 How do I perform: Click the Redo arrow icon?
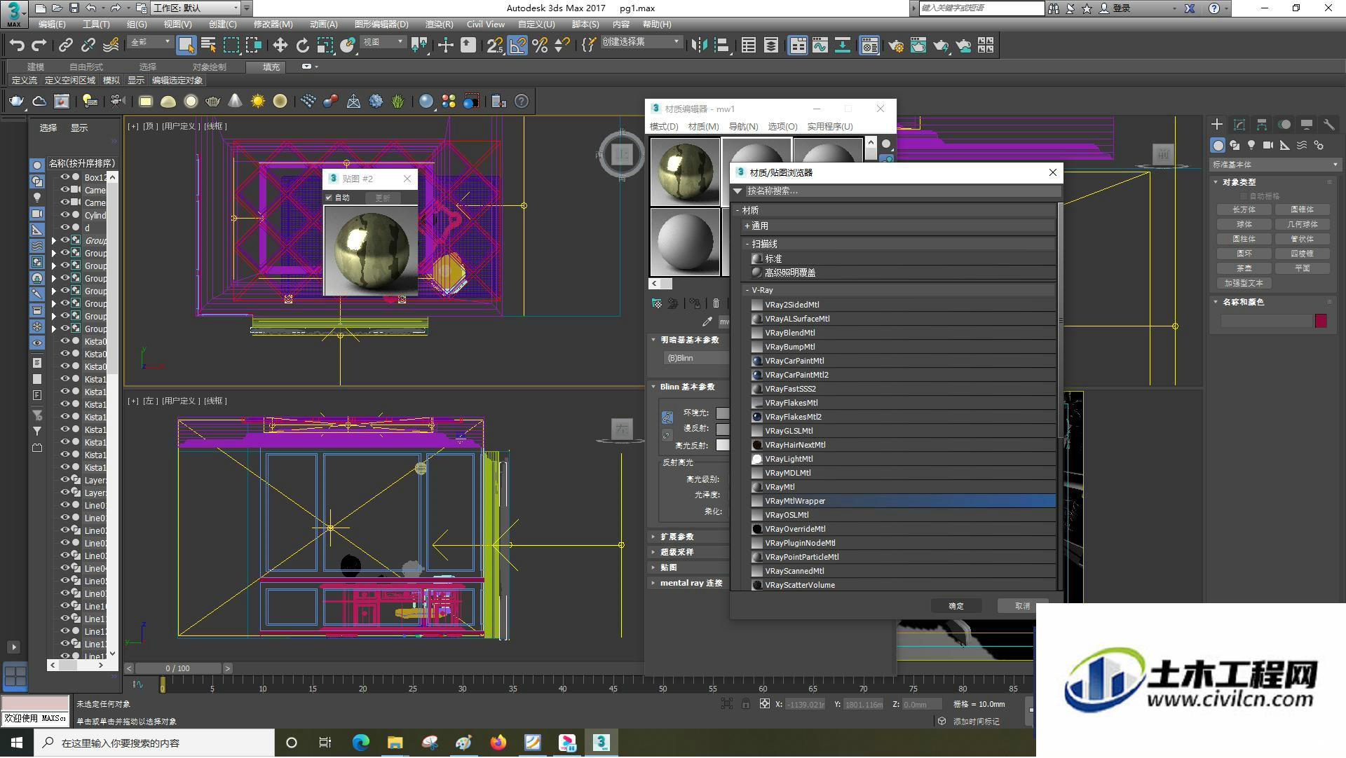point(39,46)
